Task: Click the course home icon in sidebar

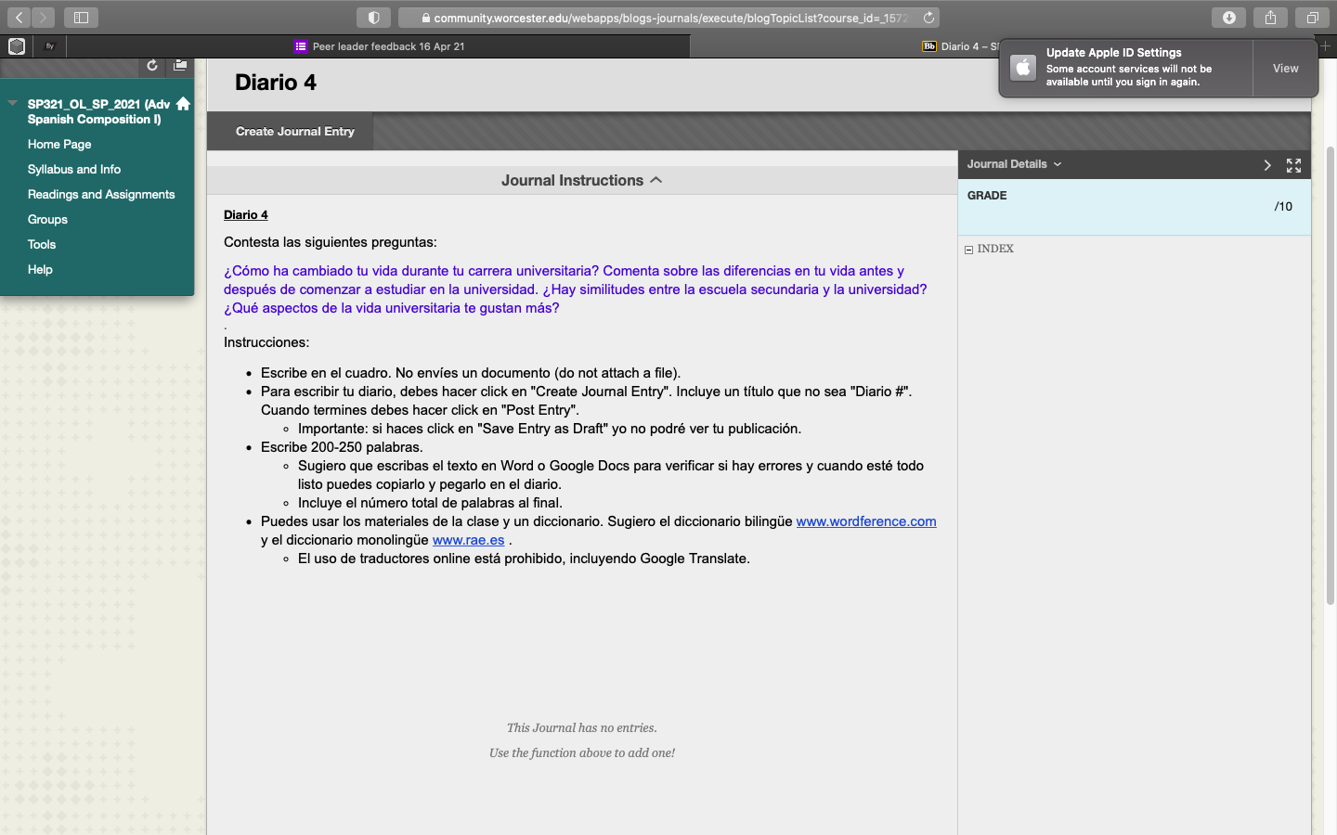Action: 183,104
